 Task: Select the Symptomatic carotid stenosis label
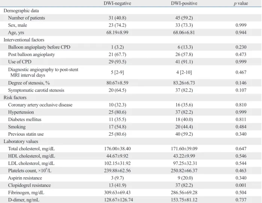[x=36, y=90]
